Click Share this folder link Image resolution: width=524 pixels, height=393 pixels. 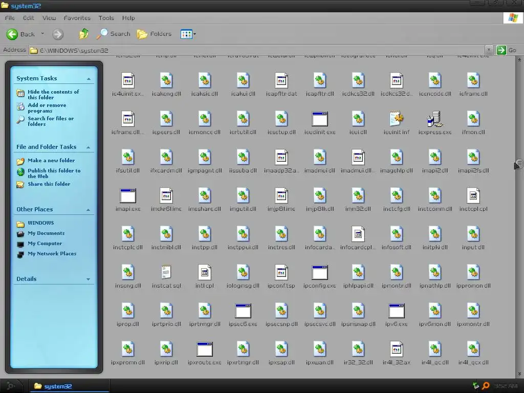point(49,184)
